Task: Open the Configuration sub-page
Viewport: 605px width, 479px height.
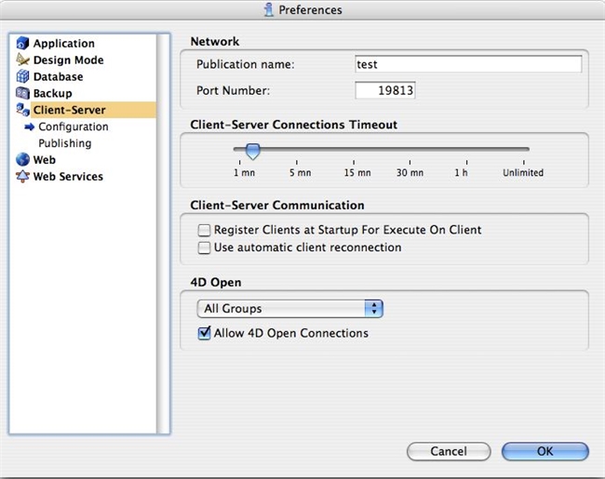Action: point(73,126)
